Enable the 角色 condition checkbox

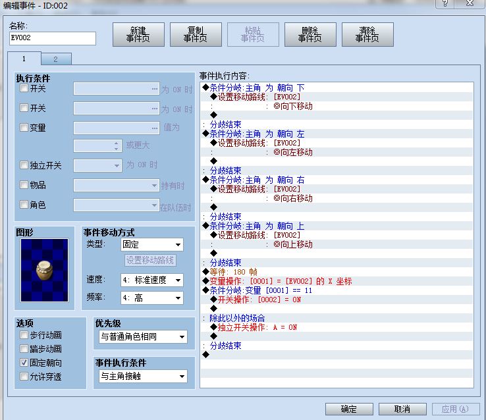[x=24, y=205]
